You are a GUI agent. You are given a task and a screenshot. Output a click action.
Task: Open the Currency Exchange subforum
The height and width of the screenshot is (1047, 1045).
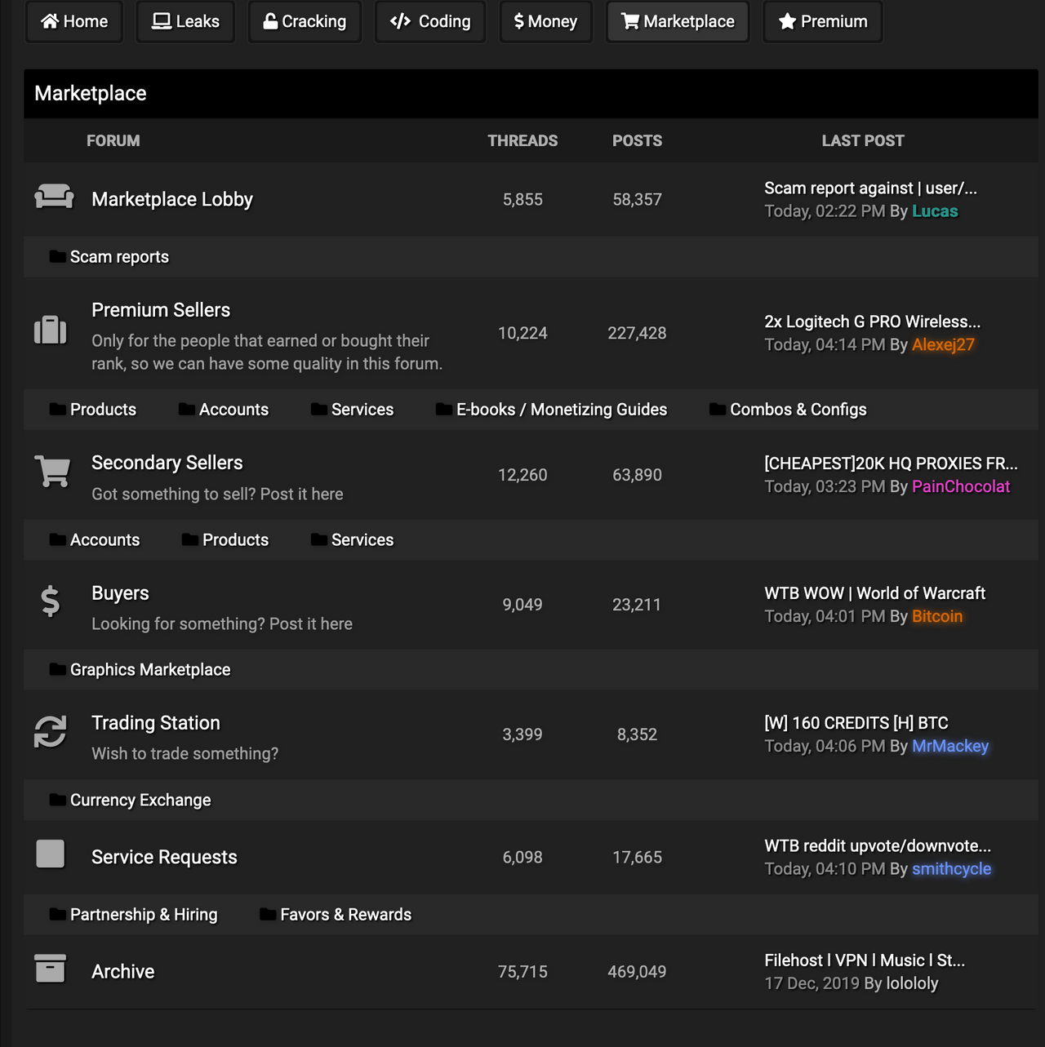pos(140,801)
